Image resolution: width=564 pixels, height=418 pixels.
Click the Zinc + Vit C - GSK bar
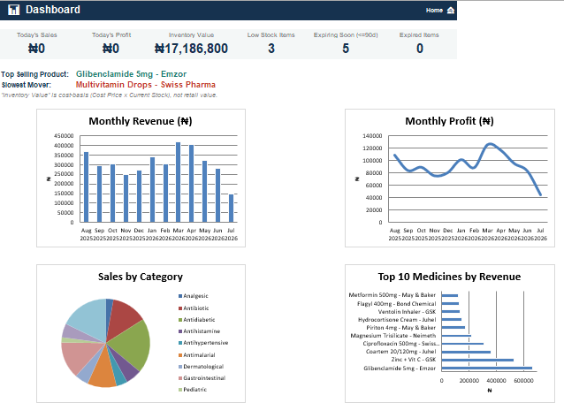[x=477, y=360]
